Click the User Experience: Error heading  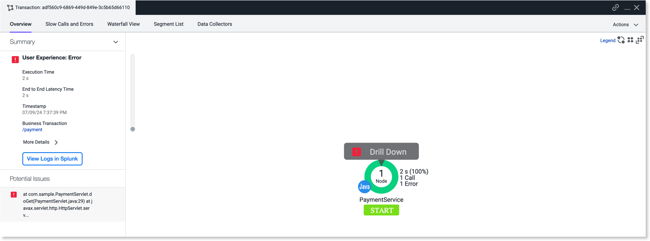(52, 58)
